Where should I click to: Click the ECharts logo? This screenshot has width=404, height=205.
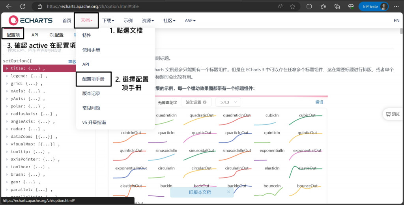[30, 21]
